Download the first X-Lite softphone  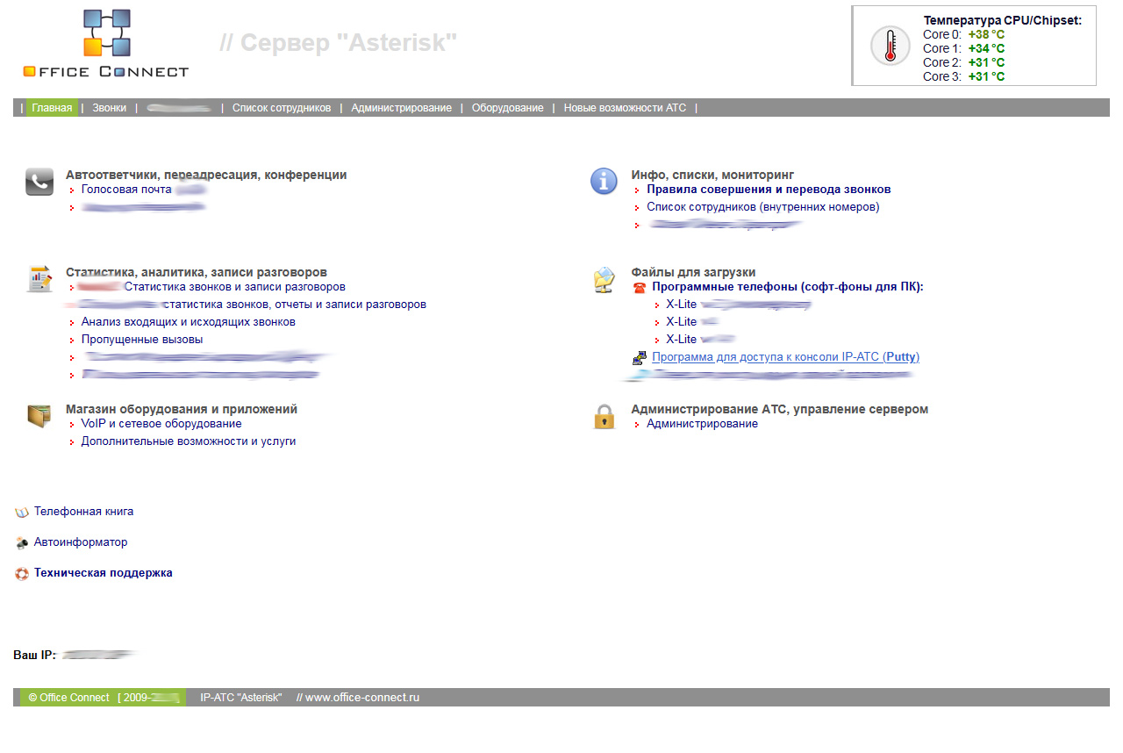(x=681, y=305)
